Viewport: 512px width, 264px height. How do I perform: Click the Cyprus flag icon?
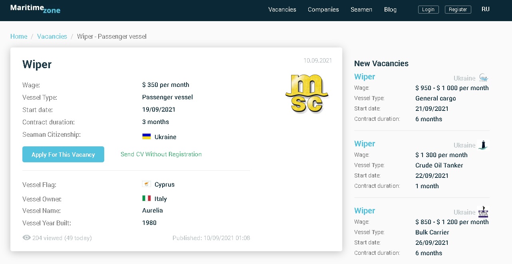click(147, 184)
